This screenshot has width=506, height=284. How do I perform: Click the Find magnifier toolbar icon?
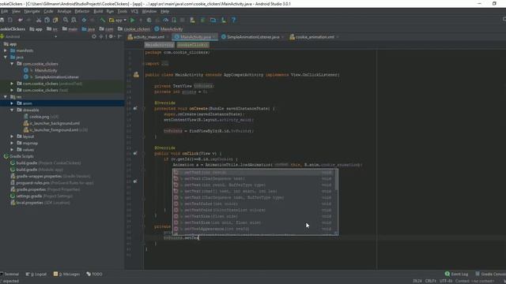[x=66, y=20]
